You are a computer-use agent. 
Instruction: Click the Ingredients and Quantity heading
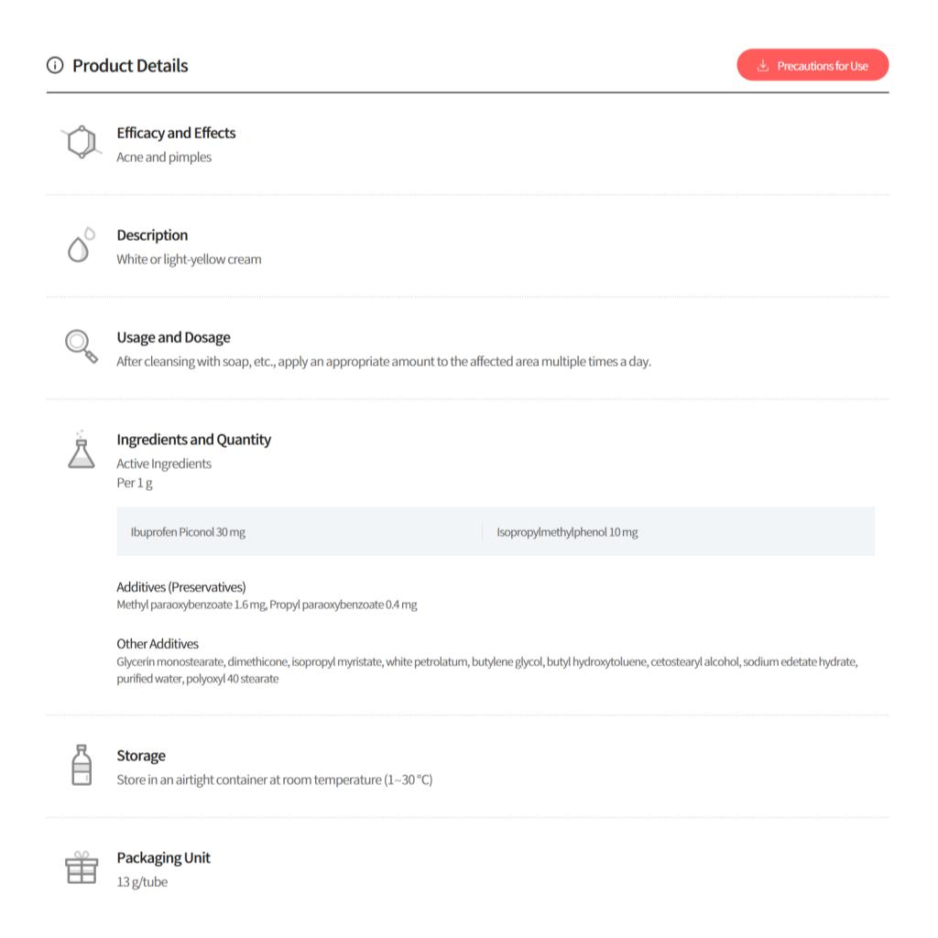[x=193, y=440]
